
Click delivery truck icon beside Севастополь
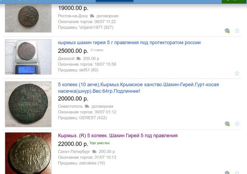point(87,106)
